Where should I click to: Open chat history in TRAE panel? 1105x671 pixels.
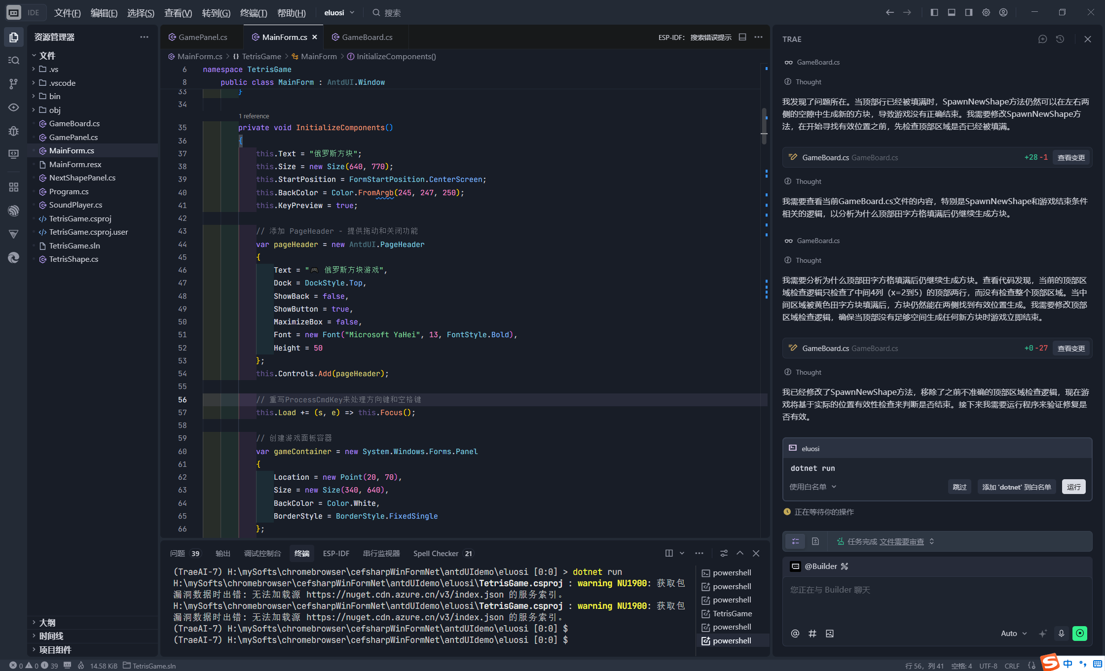coord(1060,39)
